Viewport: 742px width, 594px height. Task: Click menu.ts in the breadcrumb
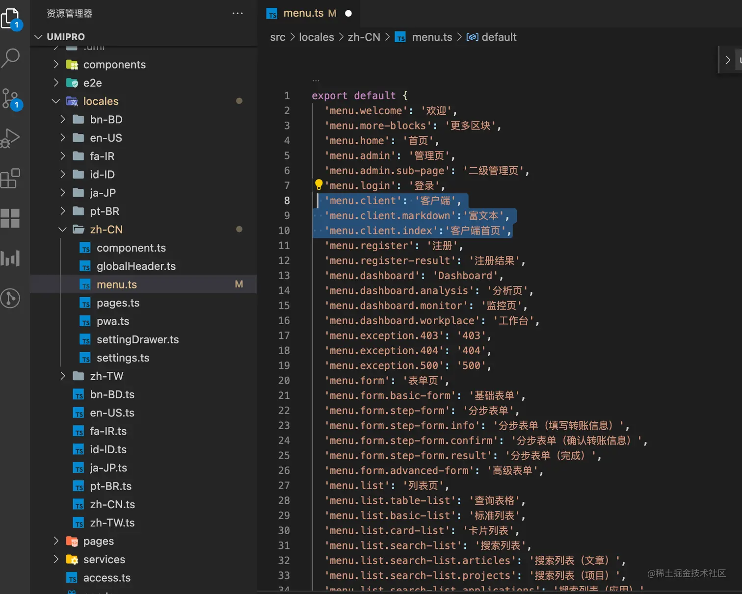432,37
